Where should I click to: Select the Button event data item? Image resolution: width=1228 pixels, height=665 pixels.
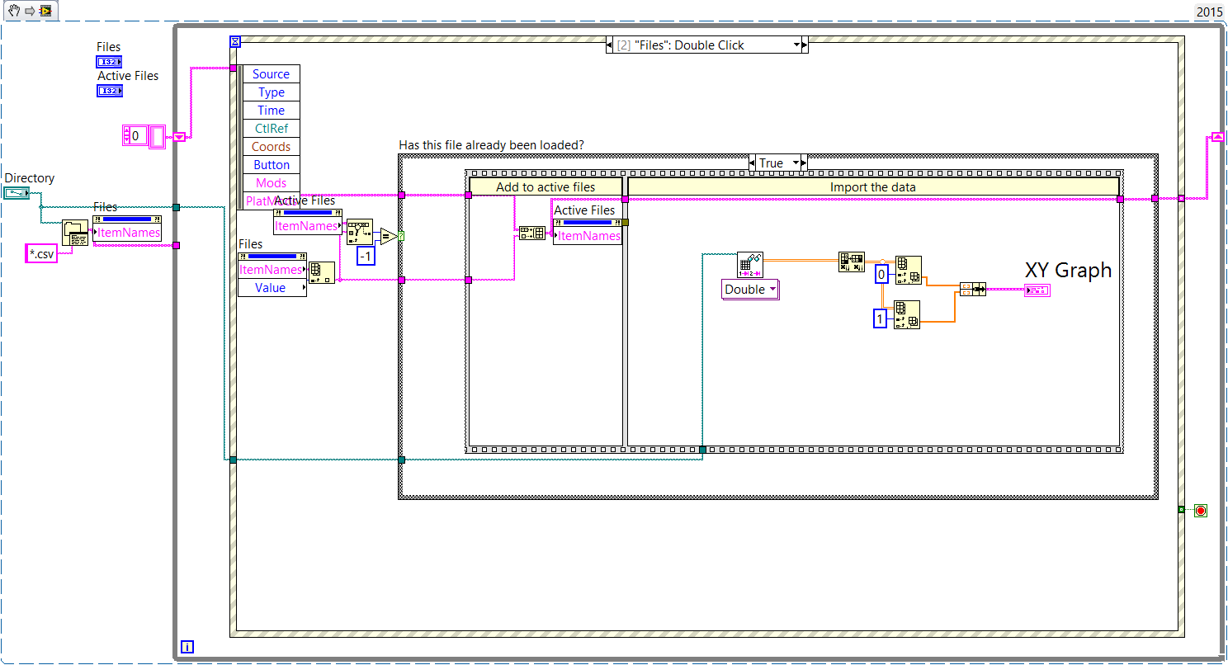pos(271,165)
